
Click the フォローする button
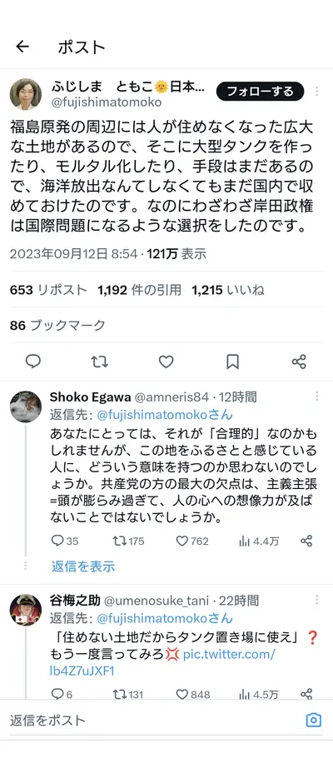[x=260, y=92]
